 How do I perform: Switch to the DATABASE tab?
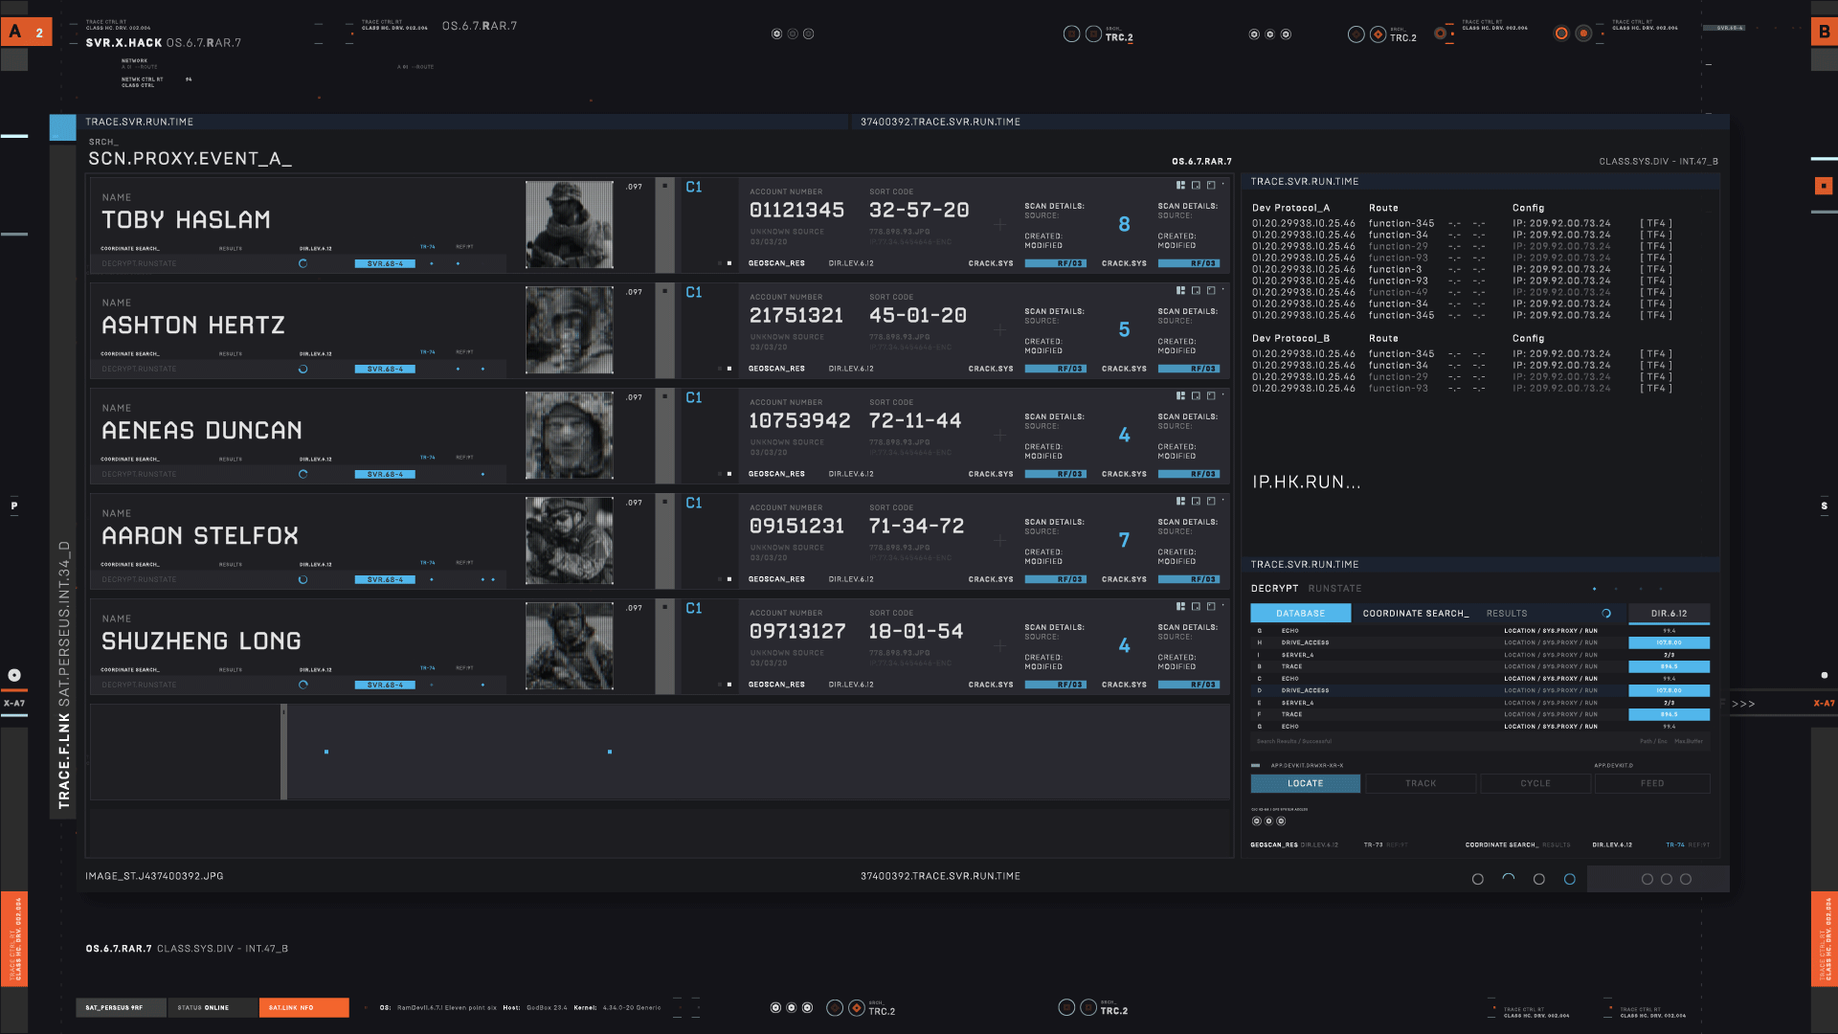(x=1300, y=614)
